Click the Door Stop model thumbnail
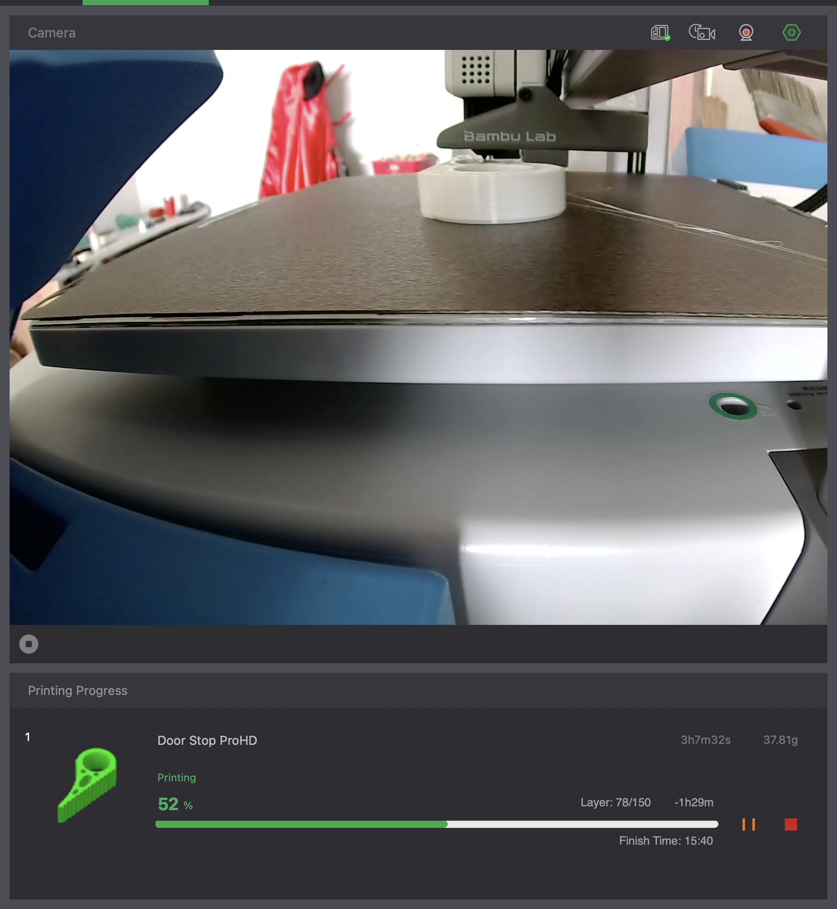The image size is (837, 909). point(87,785)
